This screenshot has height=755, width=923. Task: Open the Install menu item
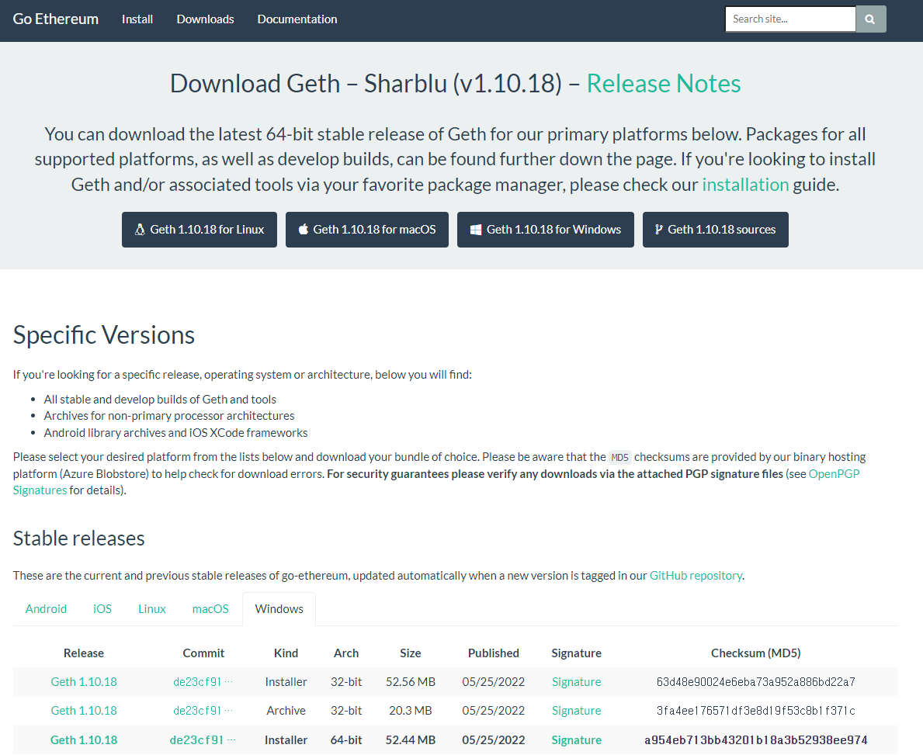point(137,19)
